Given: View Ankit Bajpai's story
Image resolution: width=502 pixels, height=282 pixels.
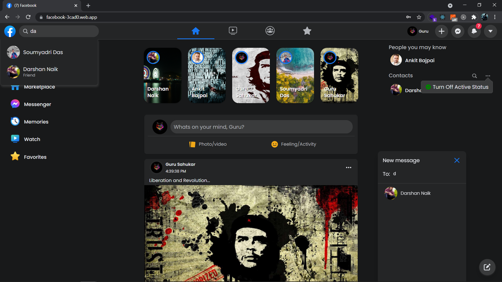Looking at the screenshot, I should coord(207,75).
